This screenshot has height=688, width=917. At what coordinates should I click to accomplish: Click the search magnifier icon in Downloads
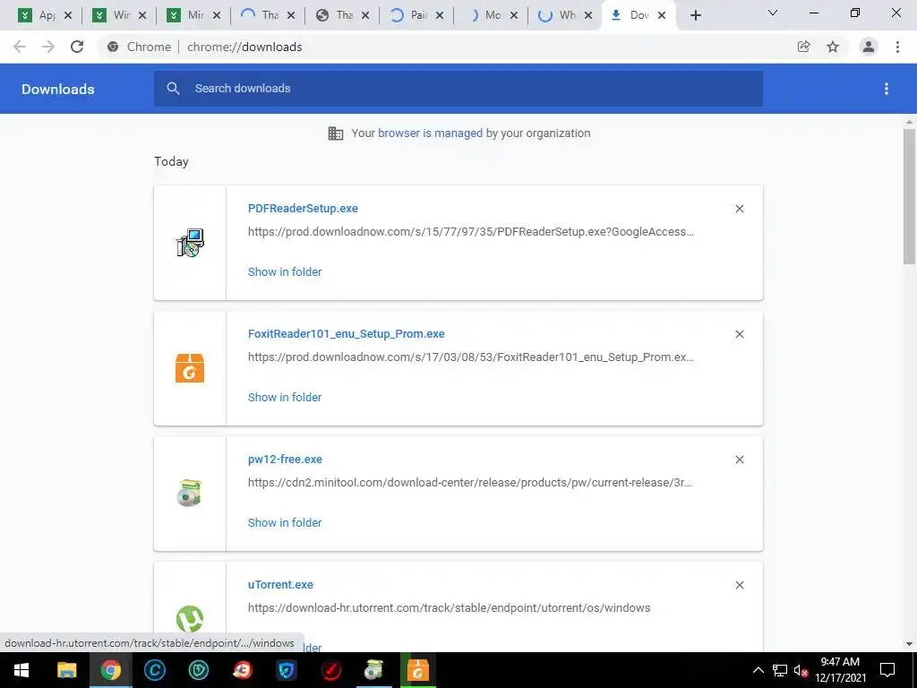[173, 89]
